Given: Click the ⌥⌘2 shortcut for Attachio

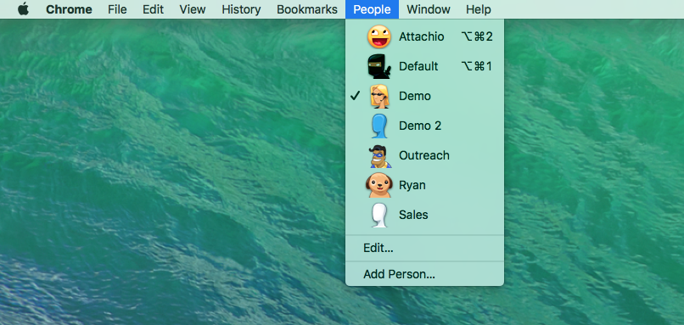Looking at the screenshot, I should [477, 36].
